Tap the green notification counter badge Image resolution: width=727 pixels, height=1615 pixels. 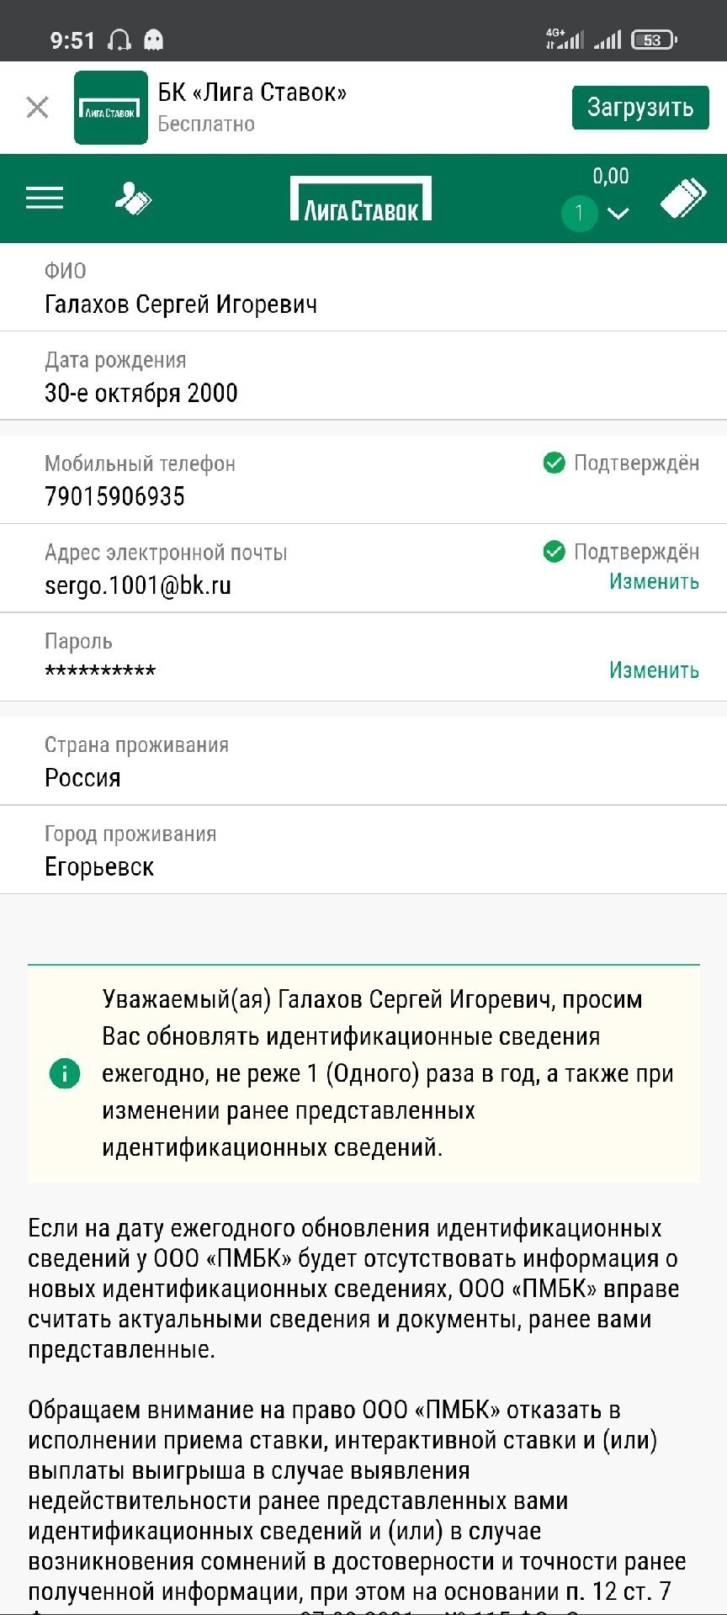click(579, 213)
